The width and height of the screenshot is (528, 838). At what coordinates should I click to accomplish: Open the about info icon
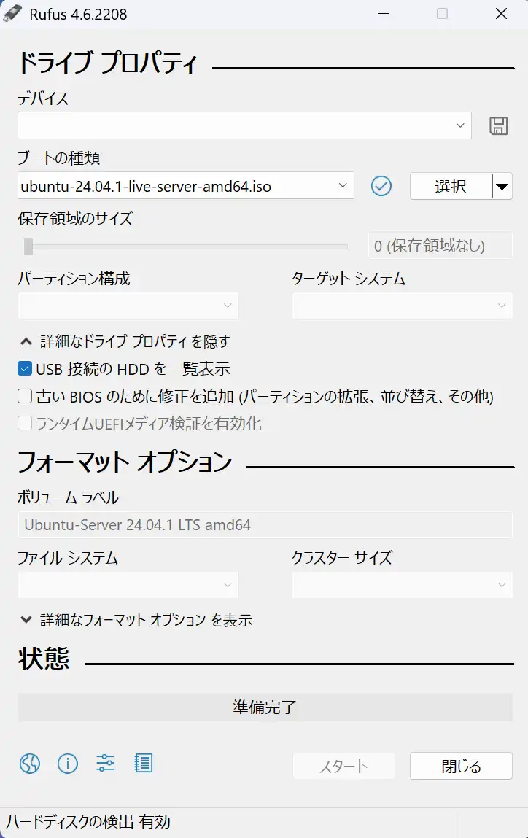click(x=67, y=763)
